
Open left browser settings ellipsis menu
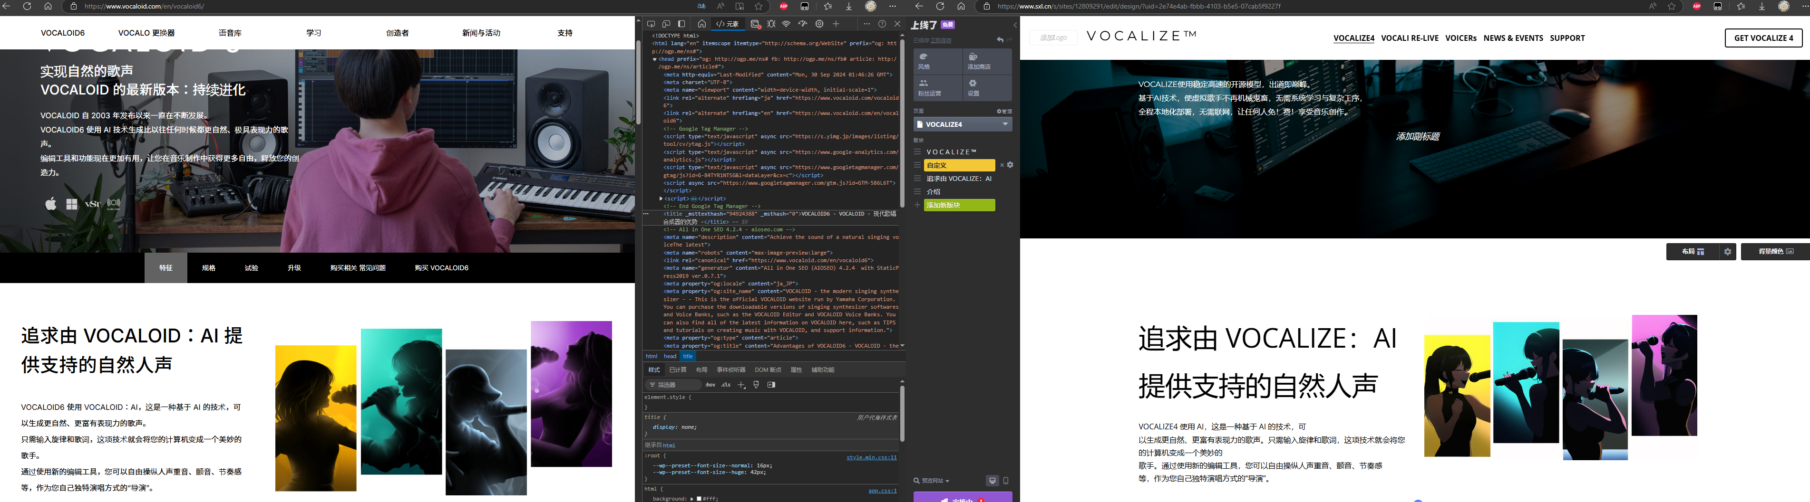coord(892,6)
